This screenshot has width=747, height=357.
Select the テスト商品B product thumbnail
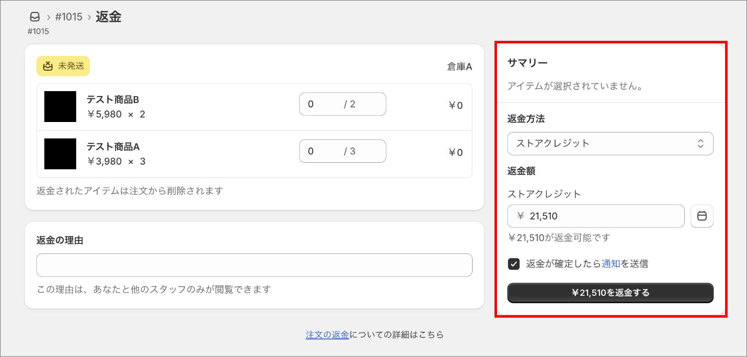click(x=60, y=107)
